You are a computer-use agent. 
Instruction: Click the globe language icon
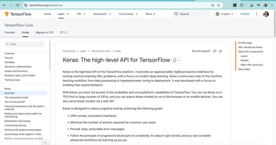coord(218,14)
